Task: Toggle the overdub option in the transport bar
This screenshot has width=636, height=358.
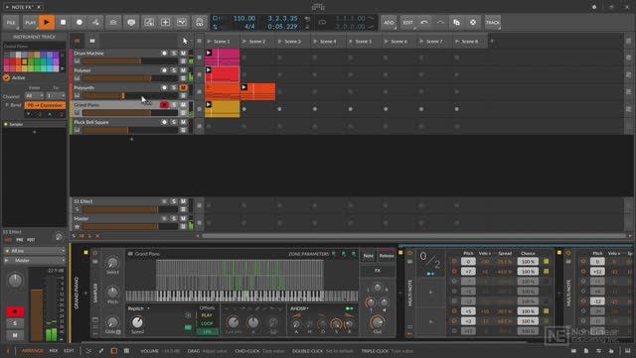Action: [166, 22]
